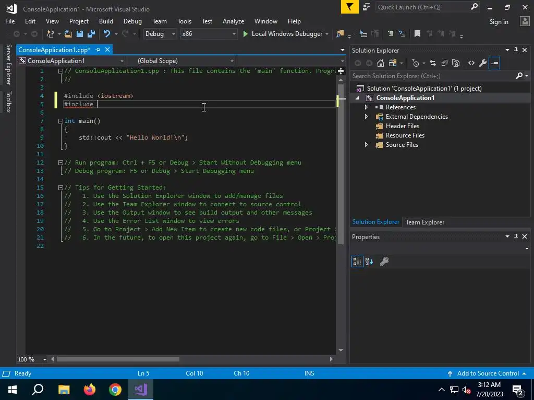
Task: Click the Alphabetical sort icon in Properties
Action: coord(369,261)
